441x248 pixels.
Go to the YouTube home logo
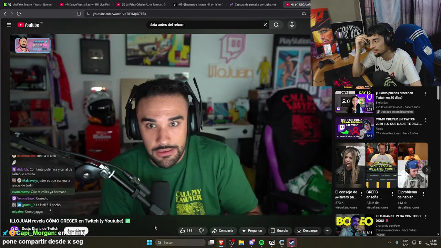[x=28, y=25]
